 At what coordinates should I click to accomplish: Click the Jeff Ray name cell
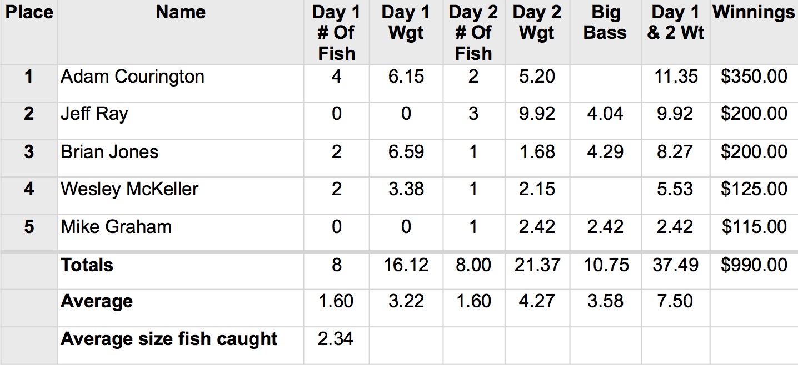(x=94, y=114)
